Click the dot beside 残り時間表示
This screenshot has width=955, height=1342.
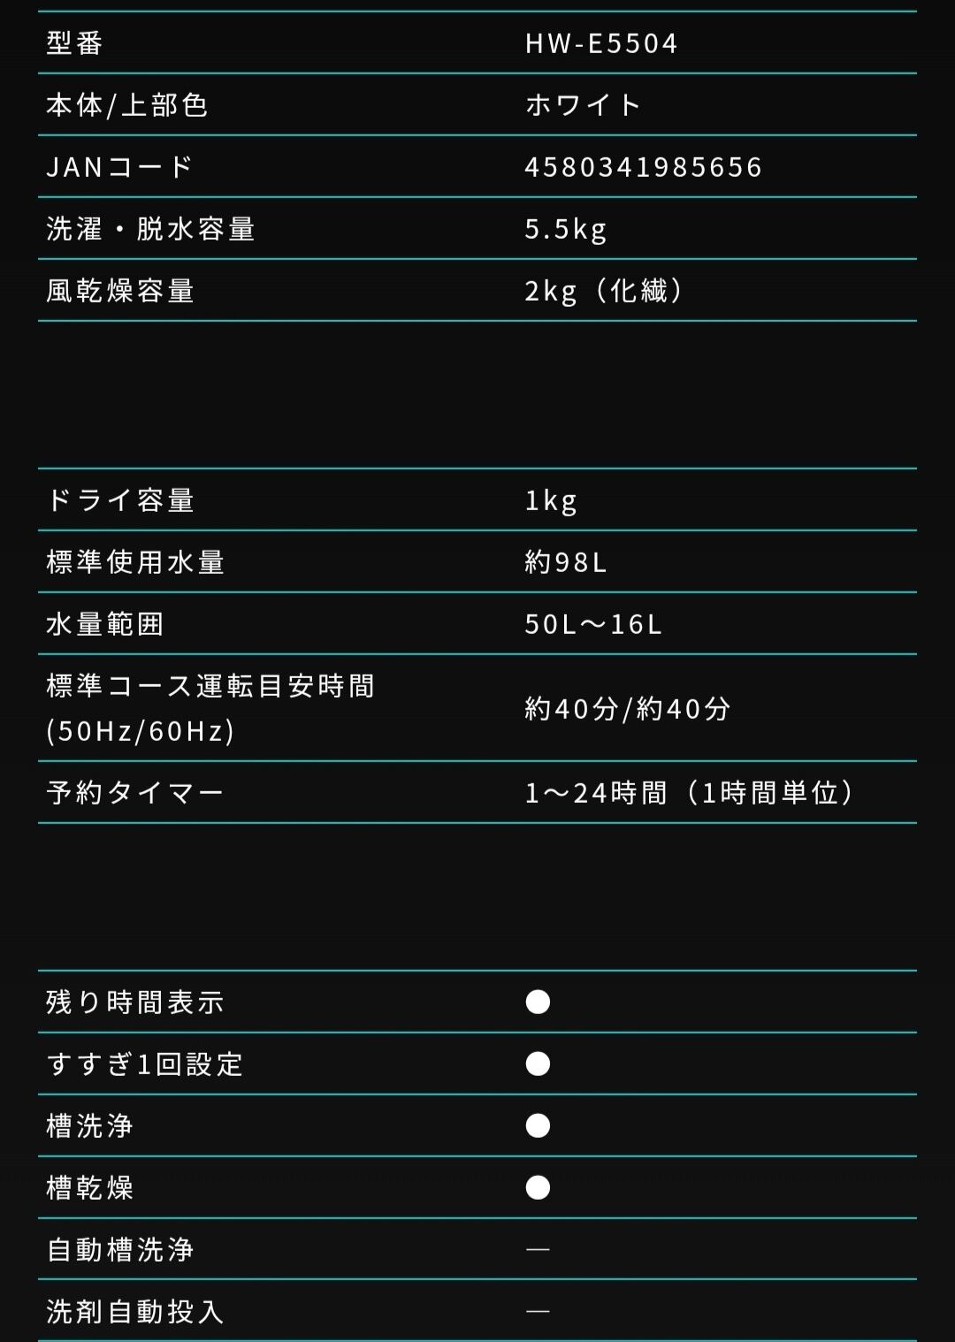click(538, 1002)
